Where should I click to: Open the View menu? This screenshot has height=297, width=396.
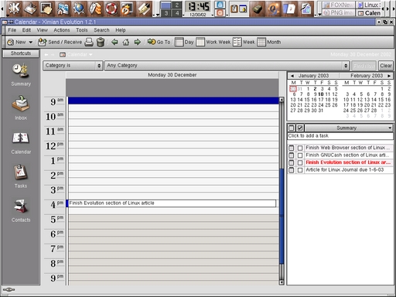[42, 30]
